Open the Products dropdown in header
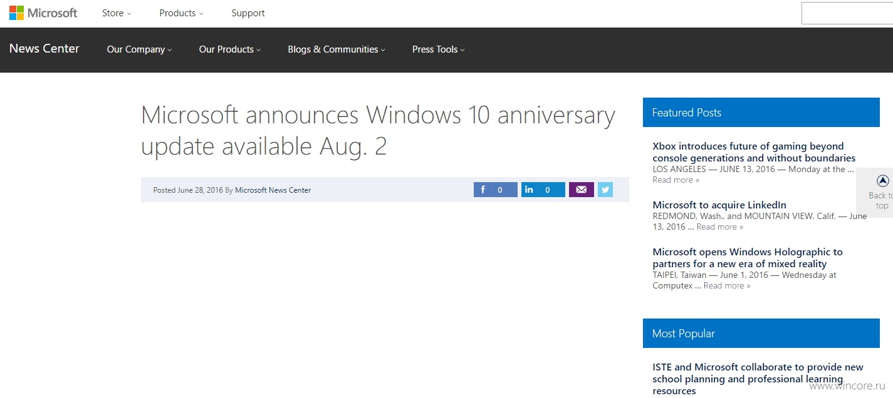Image resolution: width=893 pixels, height=398 pixels. (181, 13)
